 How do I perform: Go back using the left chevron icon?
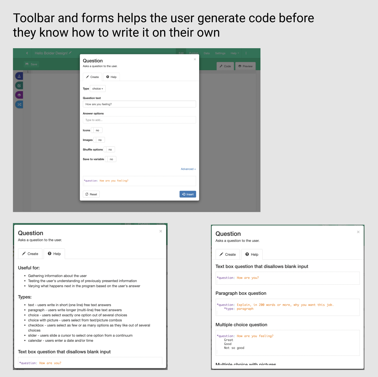click(x=27, y=53)
